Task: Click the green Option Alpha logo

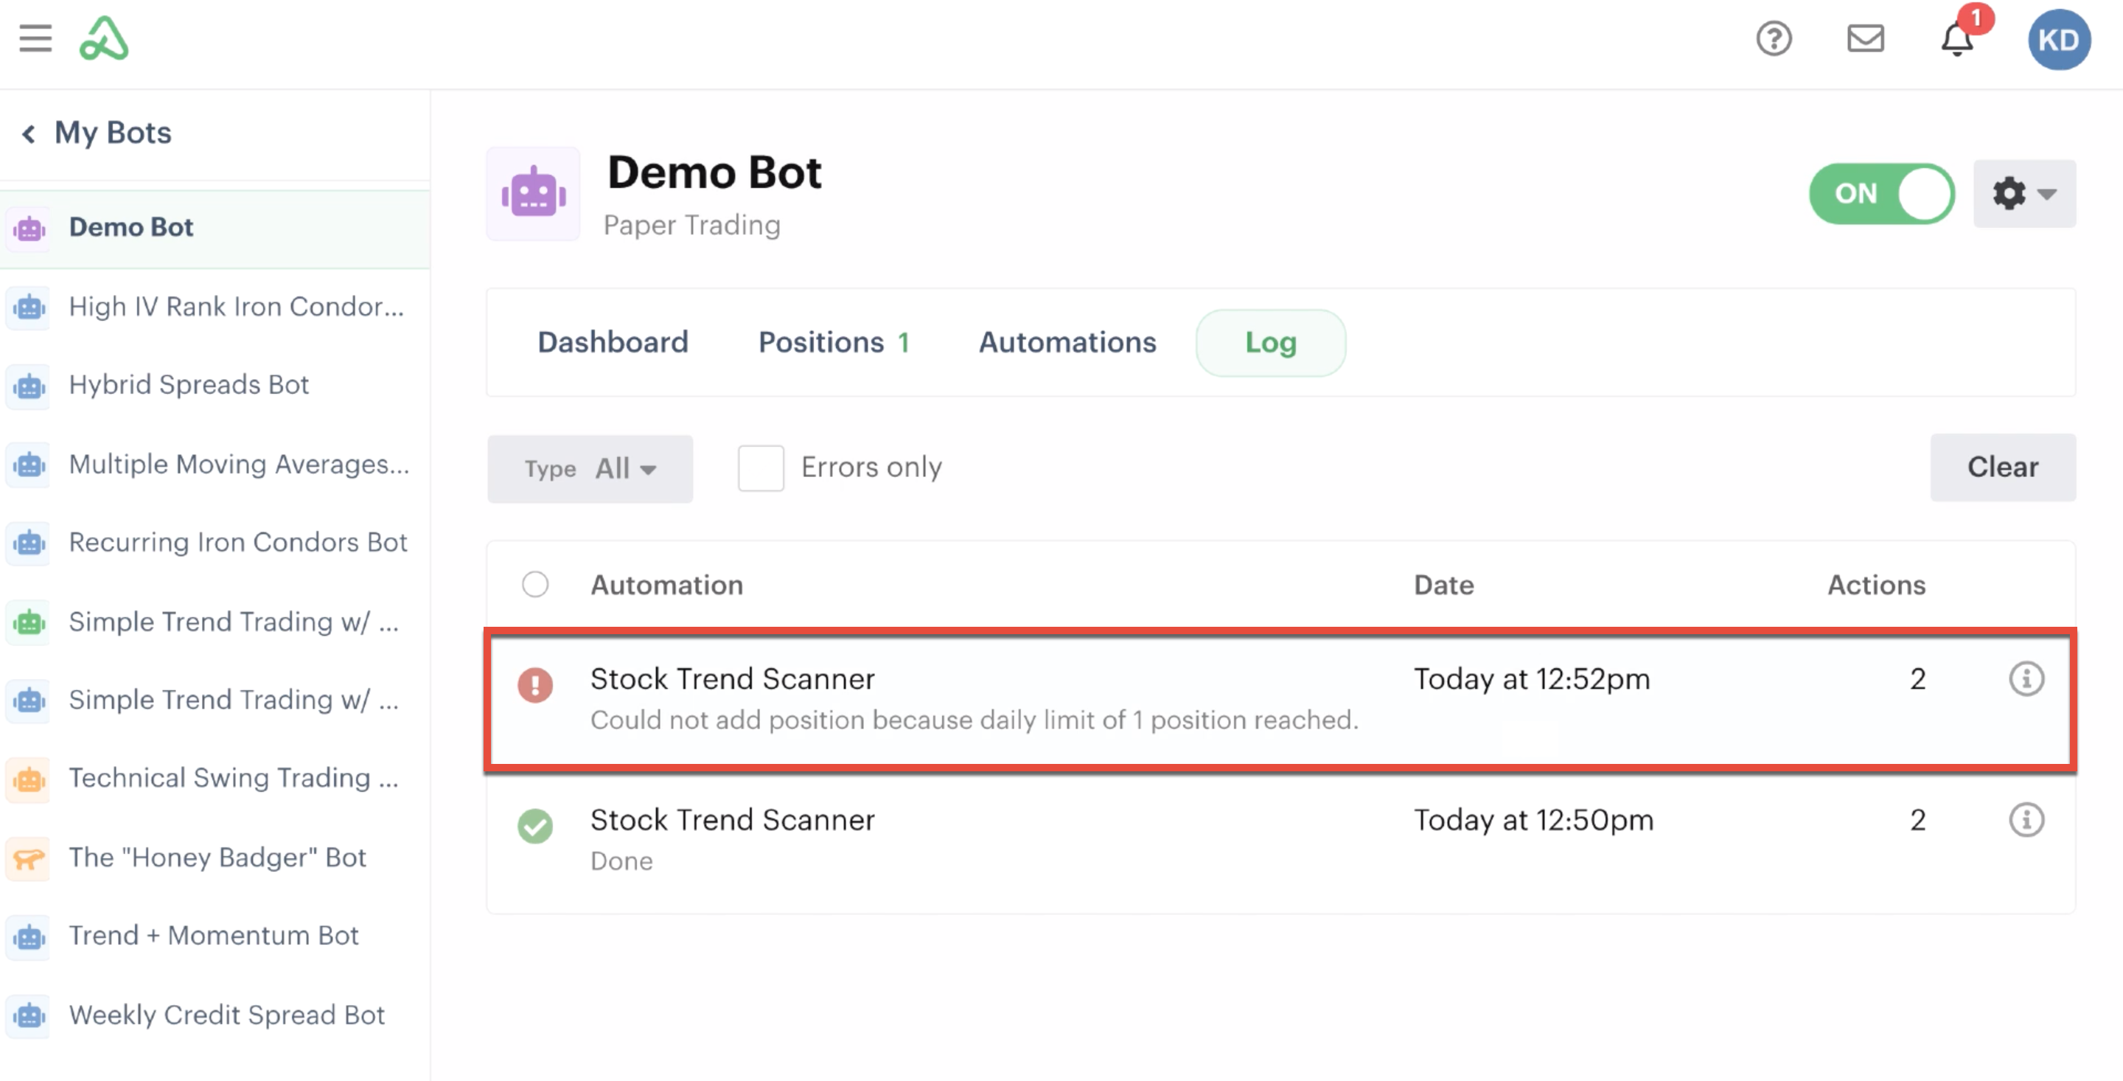Action: [x=104, y=39]
